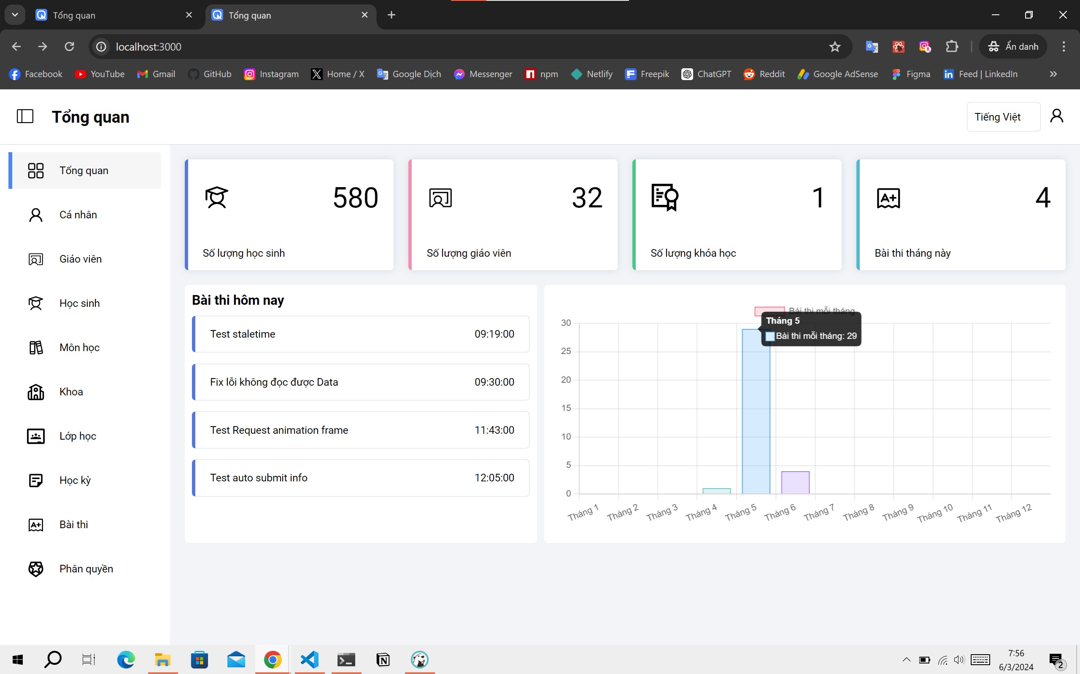The image size is (1080, 674).
Task: Open Học sinh sidebar item
Action: (85, 303)
